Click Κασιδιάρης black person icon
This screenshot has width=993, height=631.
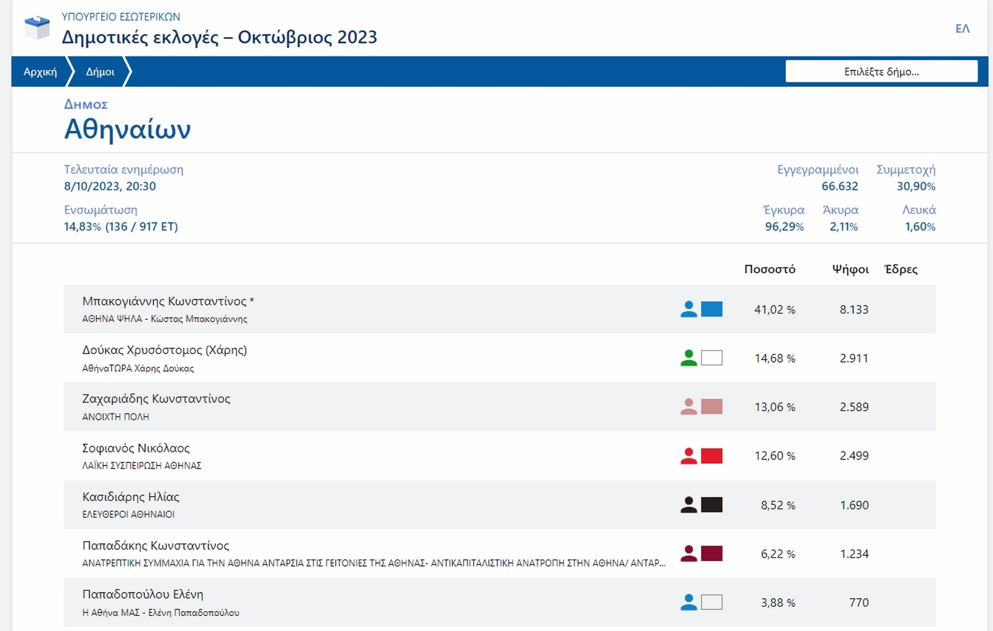tap(688, 505)
